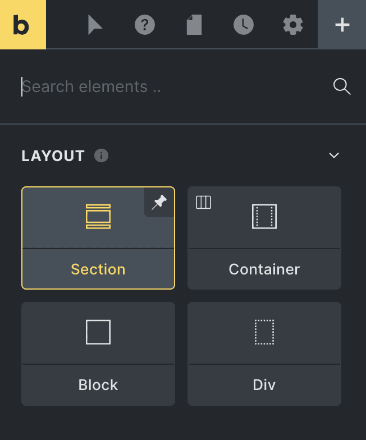The height and width of the screenshot is (440, 366).
Task: Collapse the Layout category chevron
Action: point(334,155)
